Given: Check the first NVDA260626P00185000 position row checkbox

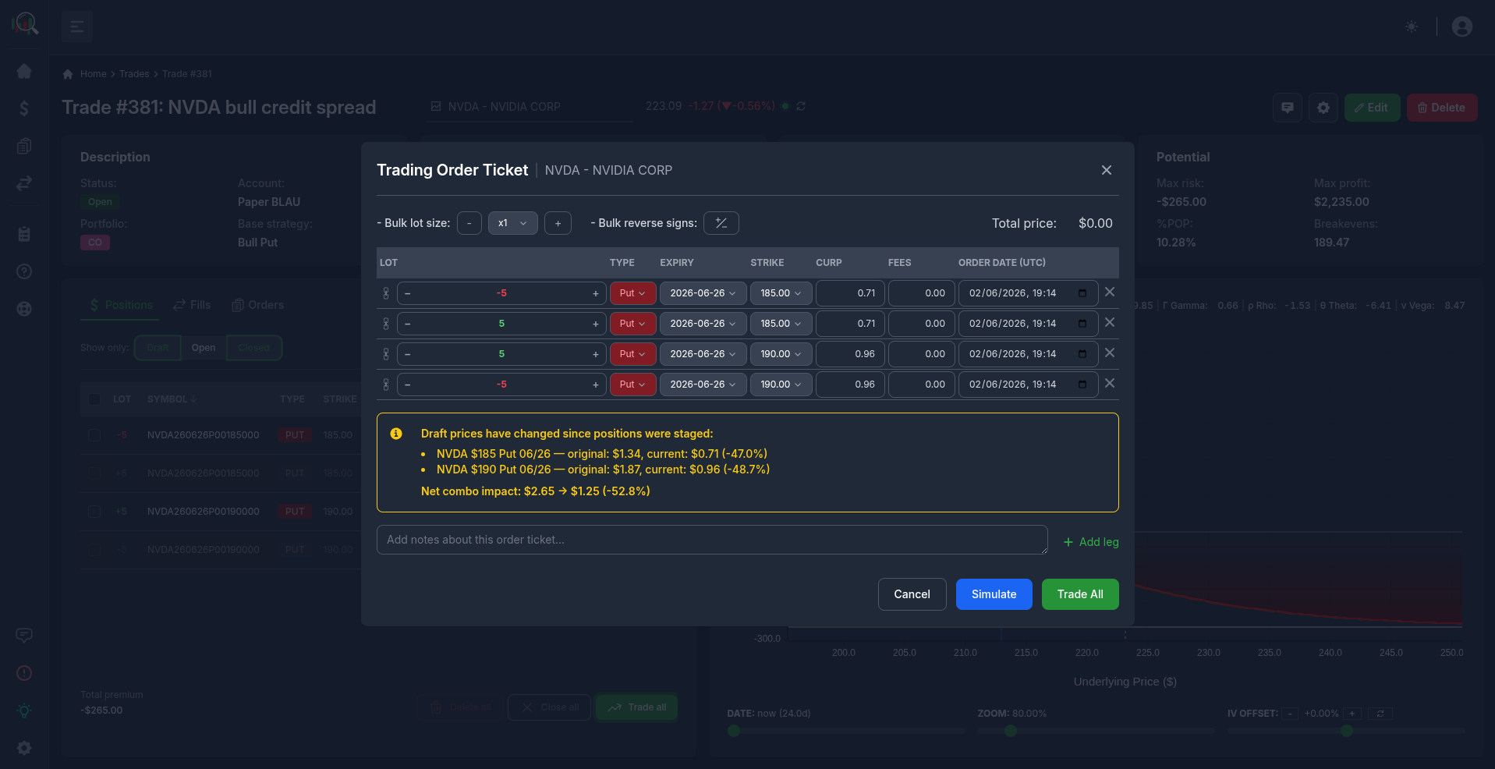Looking at the screenshot, I should 94,435.
